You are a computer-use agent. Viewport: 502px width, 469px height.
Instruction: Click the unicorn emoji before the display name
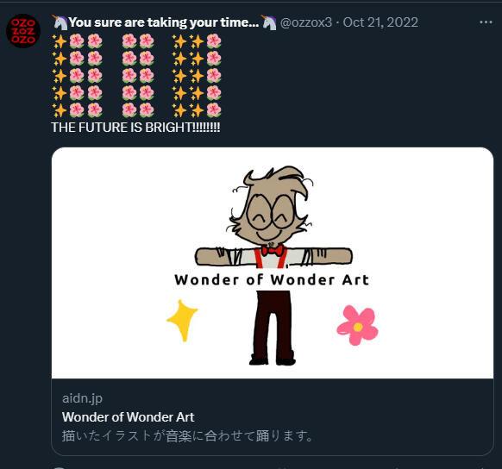[60, 22]
